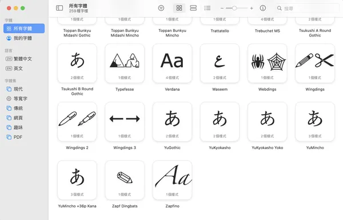Image resolution: width=343 pixels, height=220 pixels.
Task: Click the 所有字體 window title
Action: tap(78, 6)
